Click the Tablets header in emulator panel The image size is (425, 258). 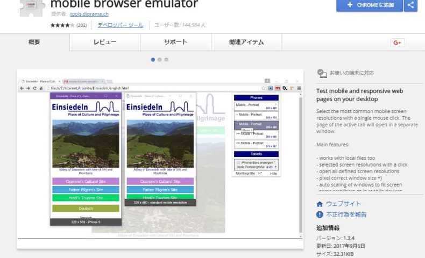pyautogui.click(x=256, y=154)
